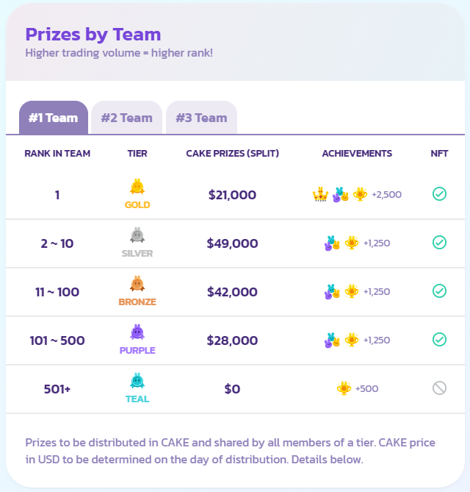Click the NFT column header
470x492 pixels.
coord(439,154)
